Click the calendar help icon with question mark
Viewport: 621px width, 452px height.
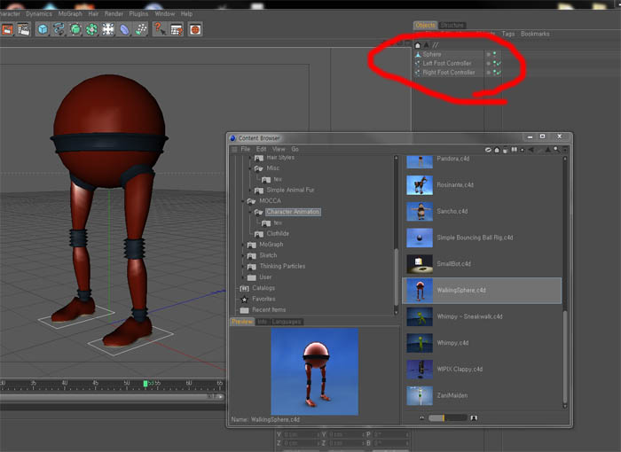[176, 29]
